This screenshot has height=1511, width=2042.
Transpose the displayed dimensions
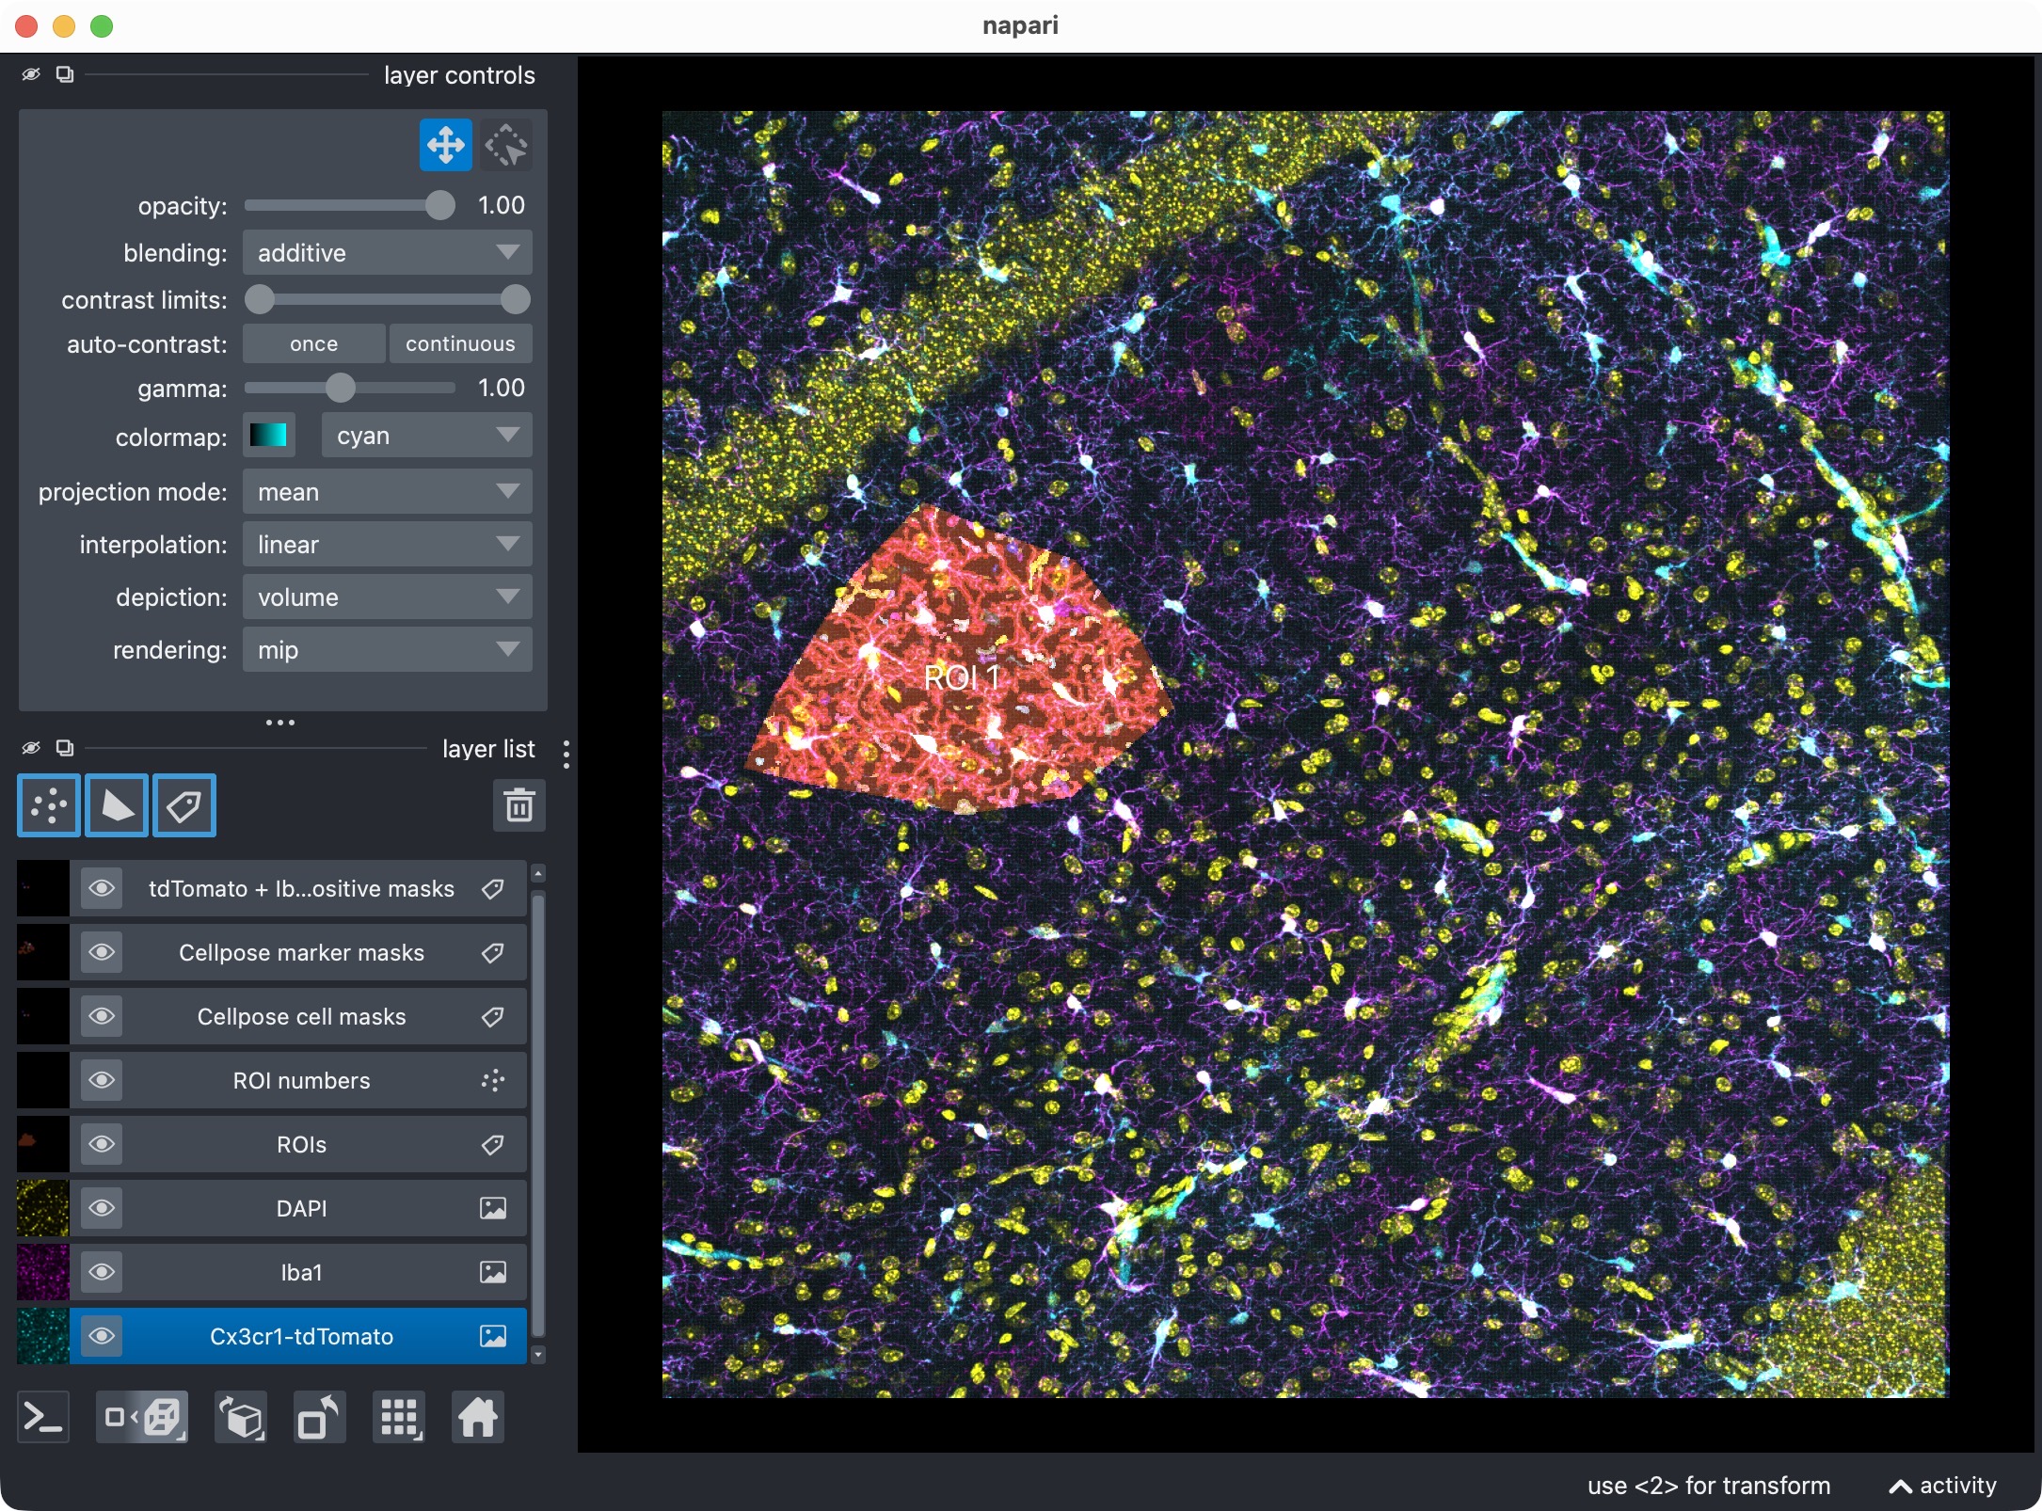(x=320, y=1417)
